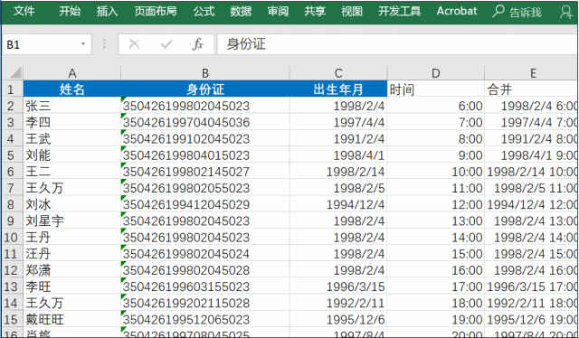Click ID cell 350426199603155023
The image size is (579, 338).
tap(205, 286)
